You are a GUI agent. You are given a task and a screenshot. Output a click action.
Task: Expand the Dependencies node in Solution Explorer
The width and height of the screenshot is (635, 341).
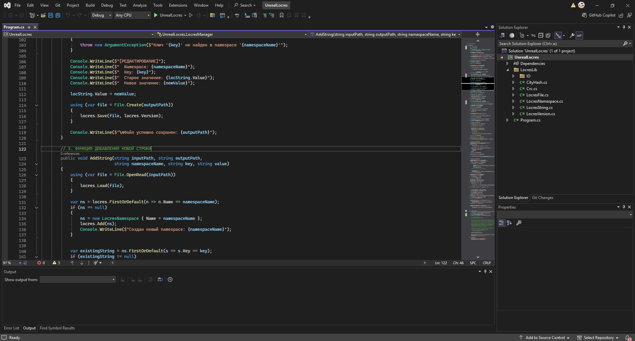507,64
